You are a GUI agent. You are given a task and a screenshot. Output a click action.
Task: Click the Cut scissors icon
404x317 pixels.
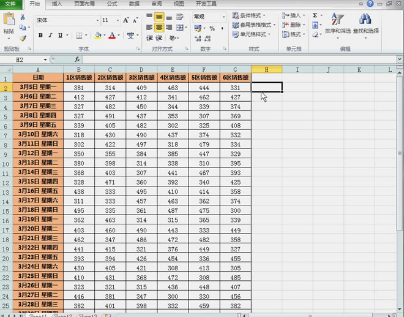[23, 17]
